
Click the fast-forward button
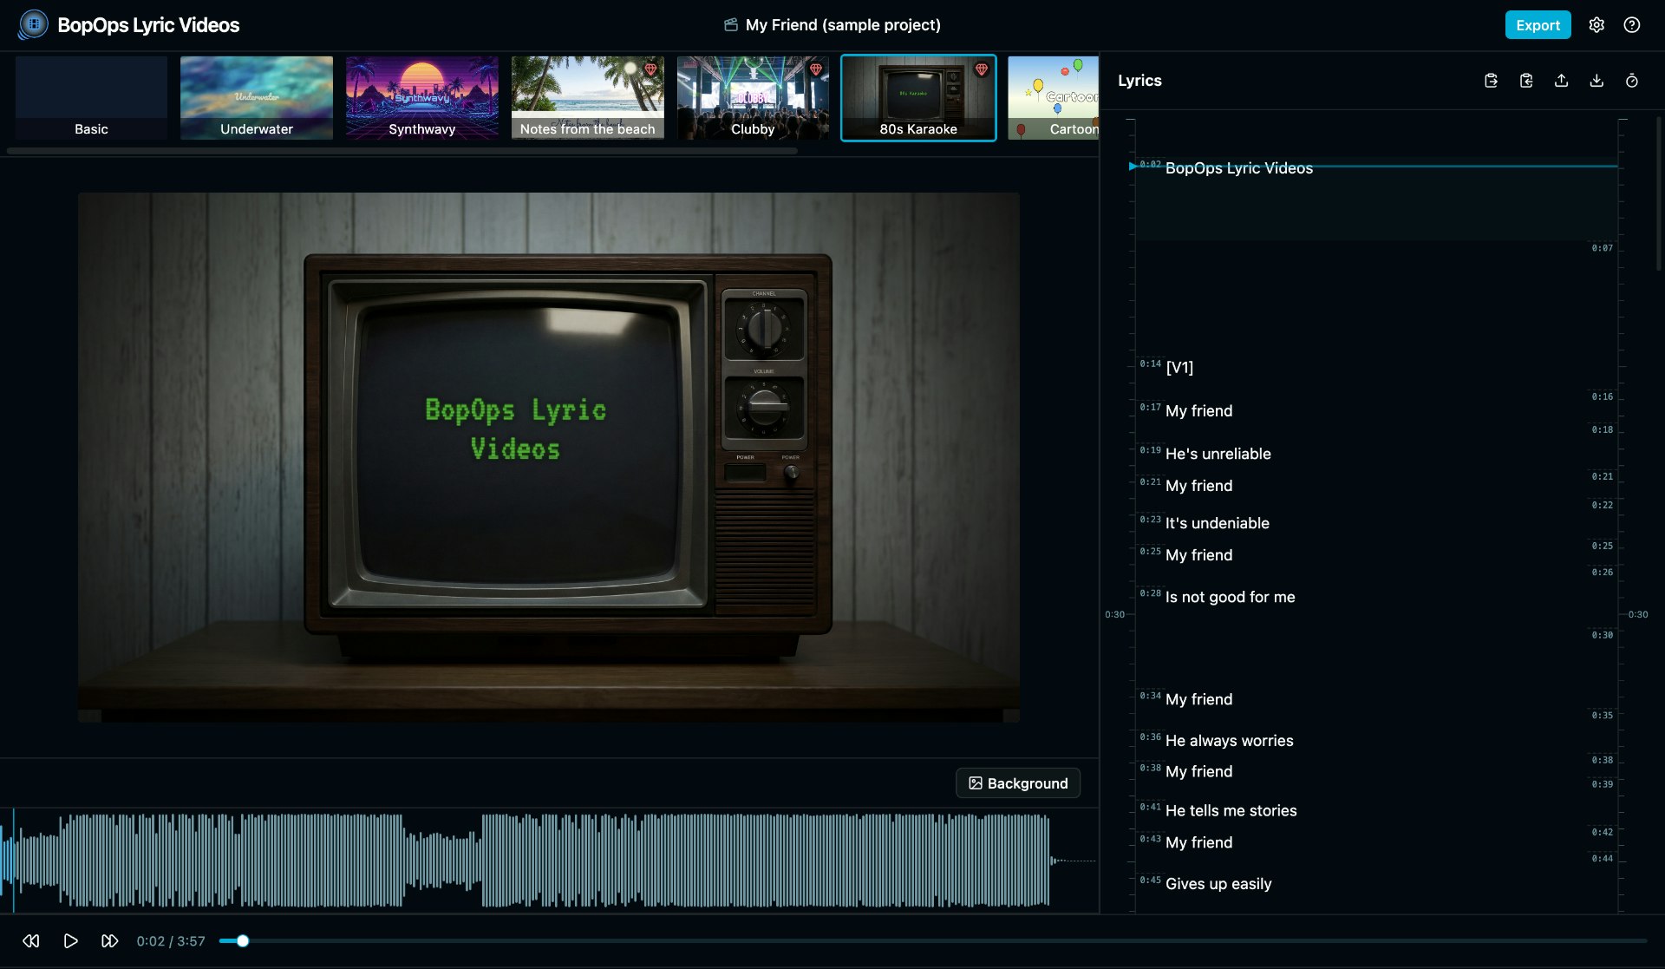pyautogui.click(x=110, y=941)
